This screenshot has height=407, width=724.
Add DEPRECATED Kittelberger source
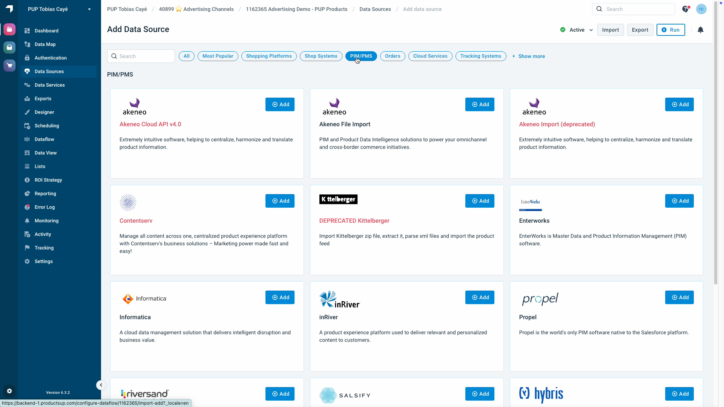[480, 201]
